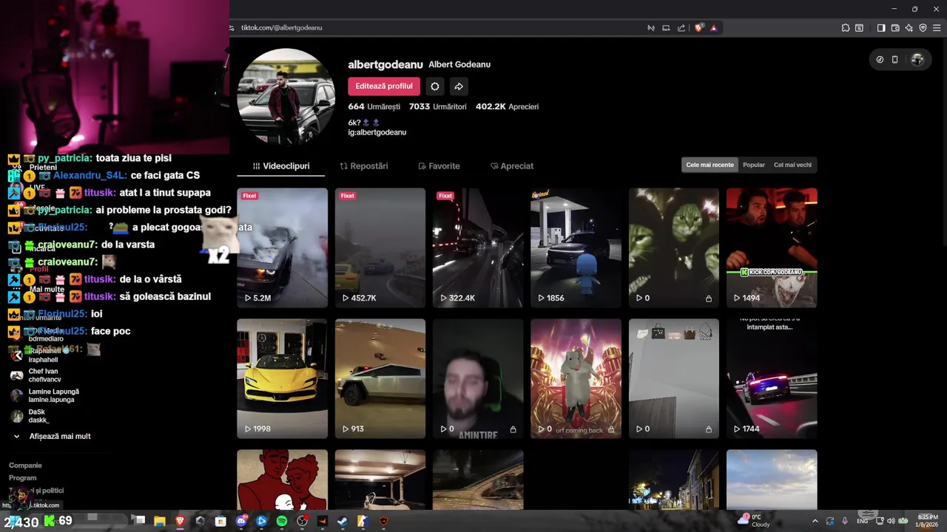The image size is (947, 532).
Task: Open Cybertruck video with 913 views
Action: click(x=380, y=378)
